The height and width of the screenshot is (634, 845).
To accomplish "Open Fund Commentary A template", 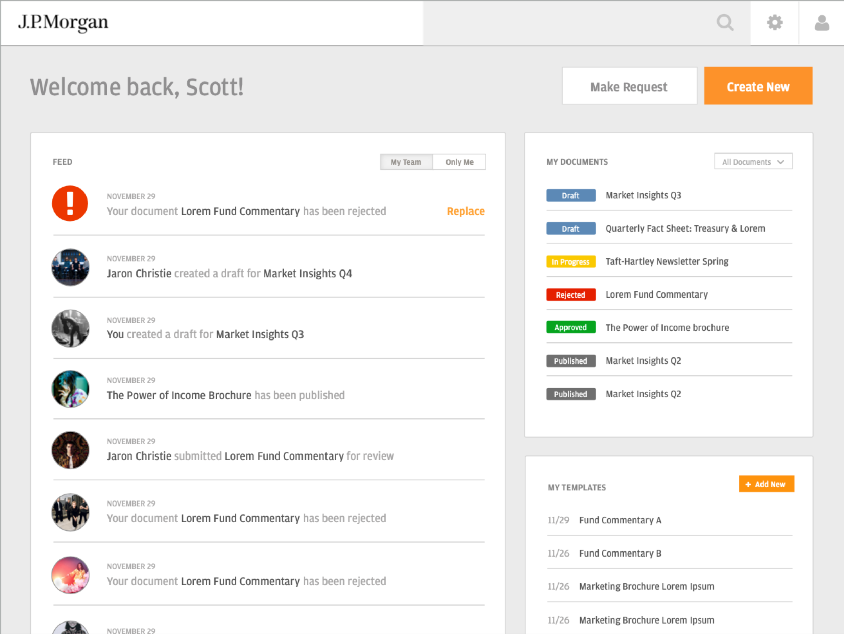I will [x=620, y=520].
